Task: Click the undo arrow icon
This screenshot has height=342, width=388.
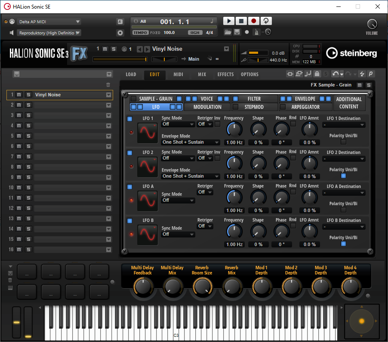Action: [336, 74]
